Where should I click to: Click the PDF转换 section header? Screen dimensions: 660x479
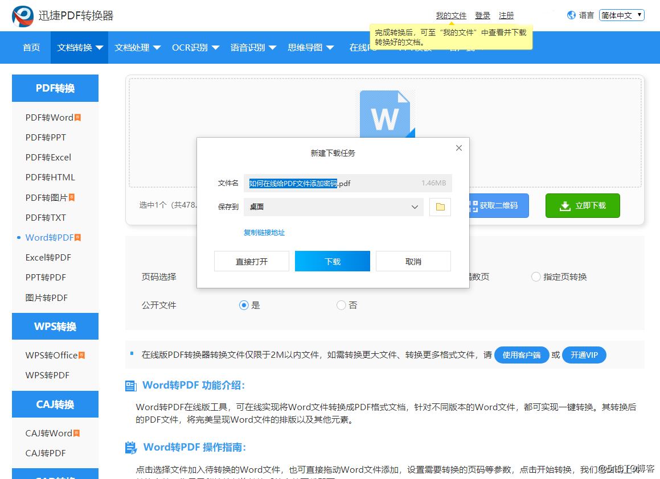point(55,88)
